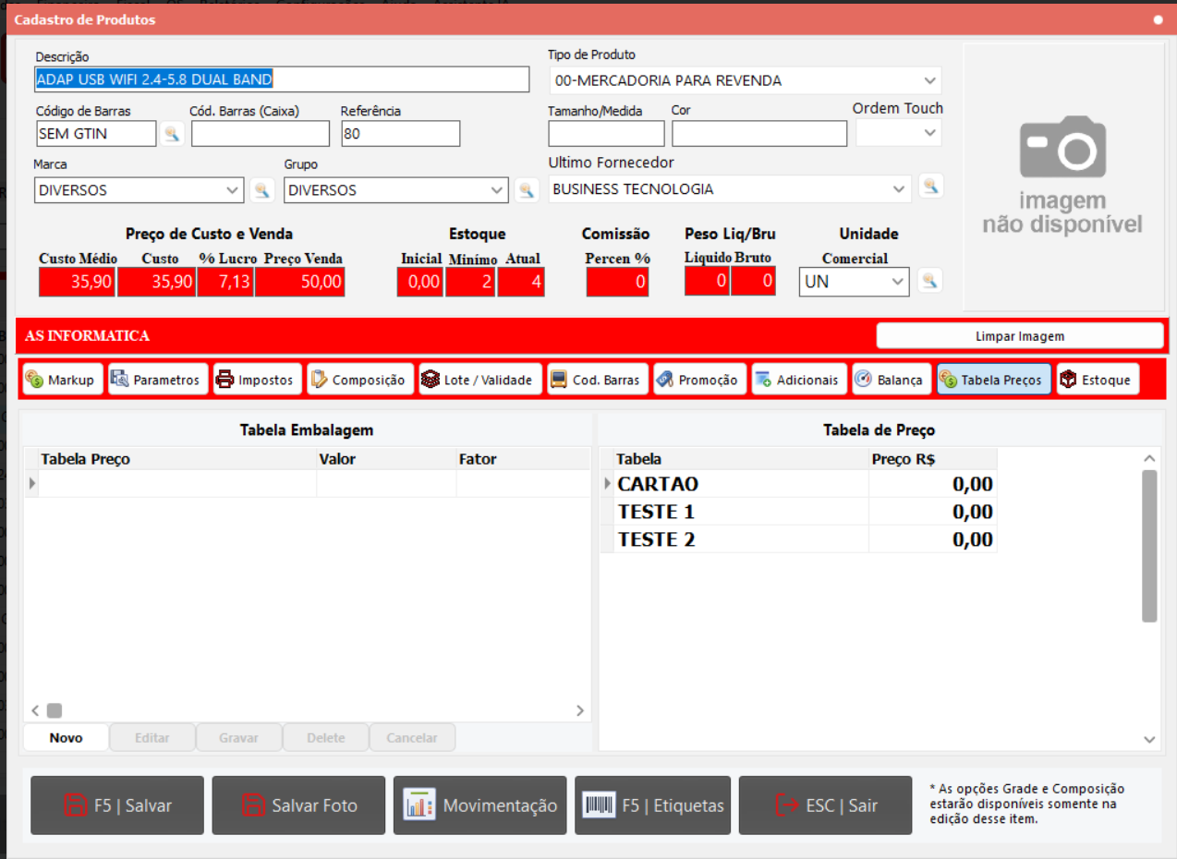The width and height of the screenshot is (1177, 859).
Task: Click the F5 | Salvar button
Action: pos(117,805)
